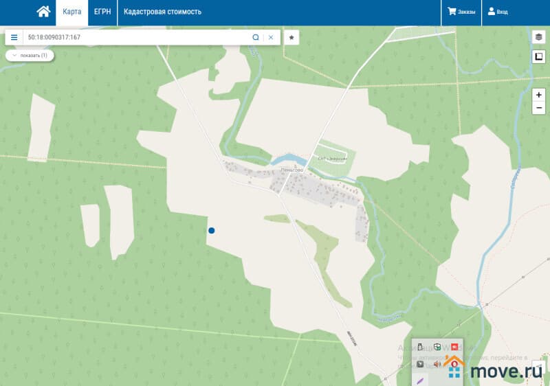Click the USB safely remove tray icon
550x386 pixels.
click(420, 347)
